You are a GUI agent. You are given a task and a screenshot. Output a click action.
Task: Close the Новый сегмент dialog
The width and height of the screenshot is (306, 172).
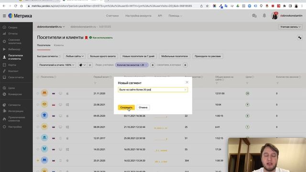coord(187,82)
